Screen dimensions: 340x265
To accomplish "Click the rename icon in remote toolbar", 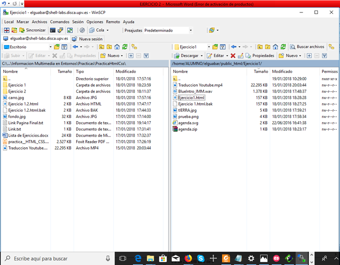I will point(240,56).
